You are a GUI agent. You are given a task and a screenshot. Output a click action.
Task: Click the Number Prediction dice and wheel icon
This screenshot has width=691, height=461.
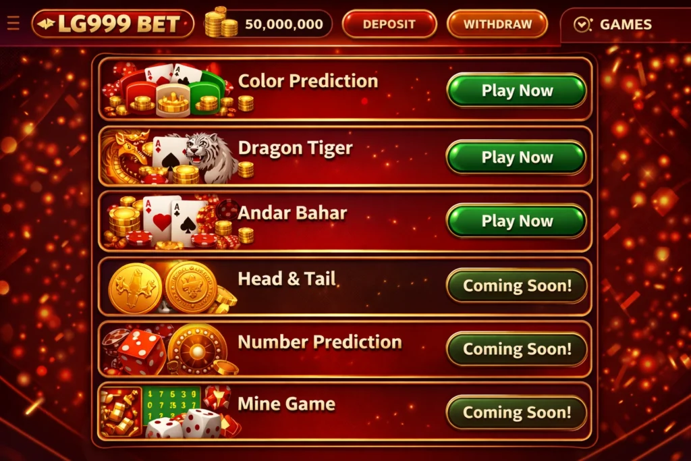tap(169, 350)
